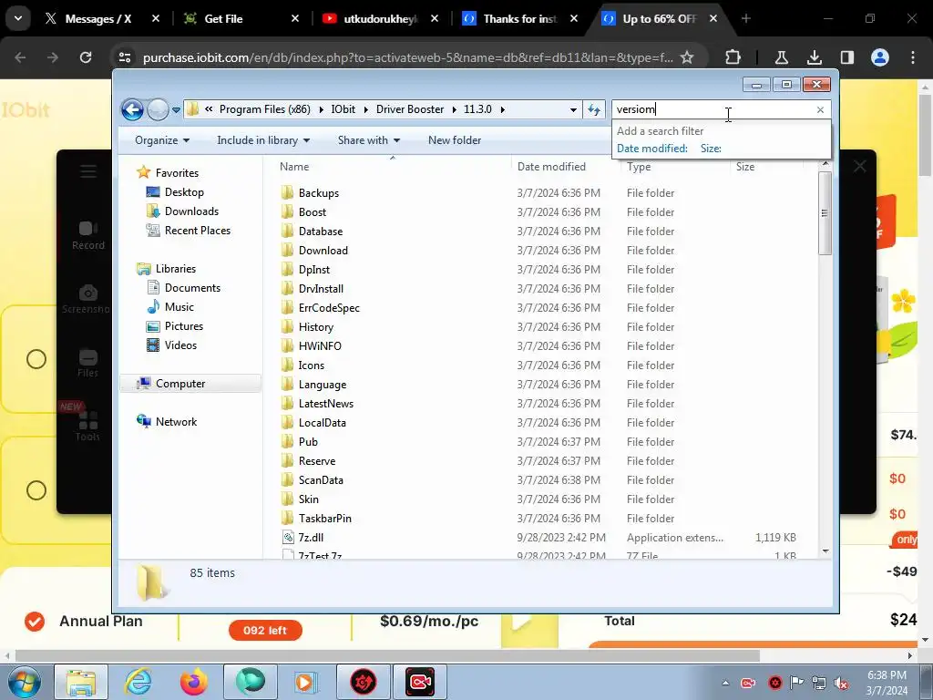Show hidden system tray icons arrow
The width and height of the screenshot is (933, 700).
(724, 683)
